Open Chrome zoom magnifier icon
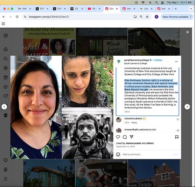The image size is (195, 187). tap(141, 17)
